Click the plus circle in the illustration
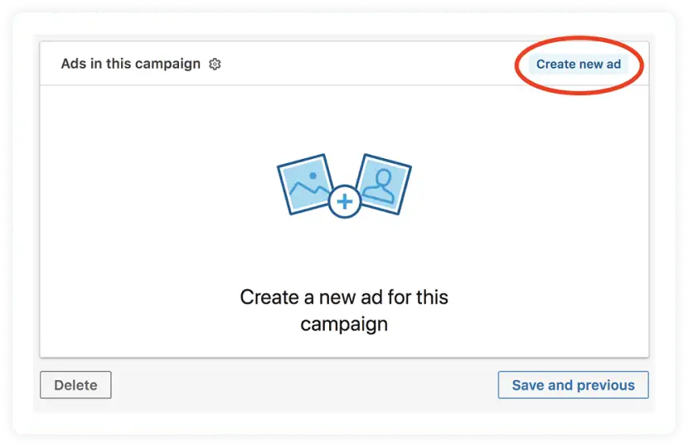The height and width of the screenshot is (447, 688). [x=345, y=202]
